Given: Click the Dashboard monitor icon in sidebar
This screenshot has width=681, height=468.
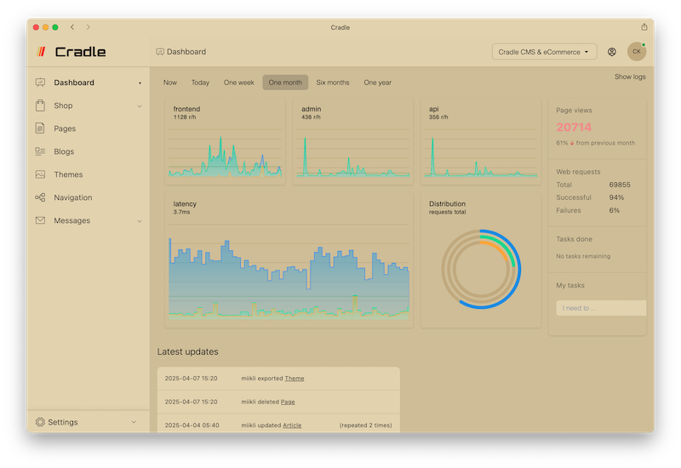Looking at the screenshot, I should [40, 83].
